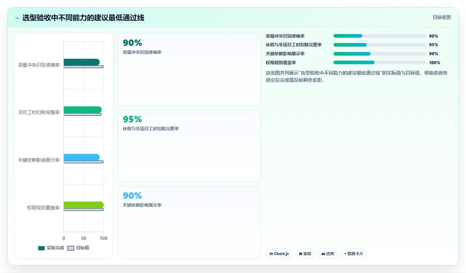This screenshot has width=466, height=273.
Task: Select the 进度 tag chip
Action: pyautogui.click(x=328, y=254)
